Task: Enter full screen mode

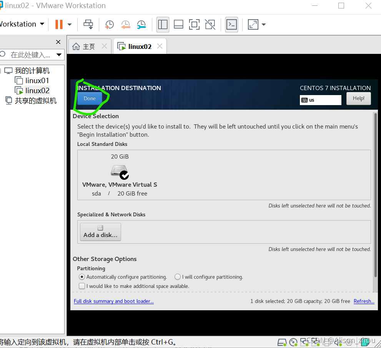Action: 195,24
